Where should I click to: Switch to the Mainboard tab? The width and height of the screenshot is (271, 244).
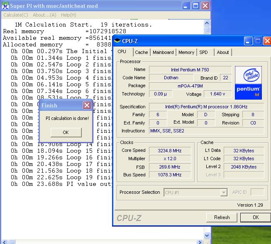(x=163, y=52)
